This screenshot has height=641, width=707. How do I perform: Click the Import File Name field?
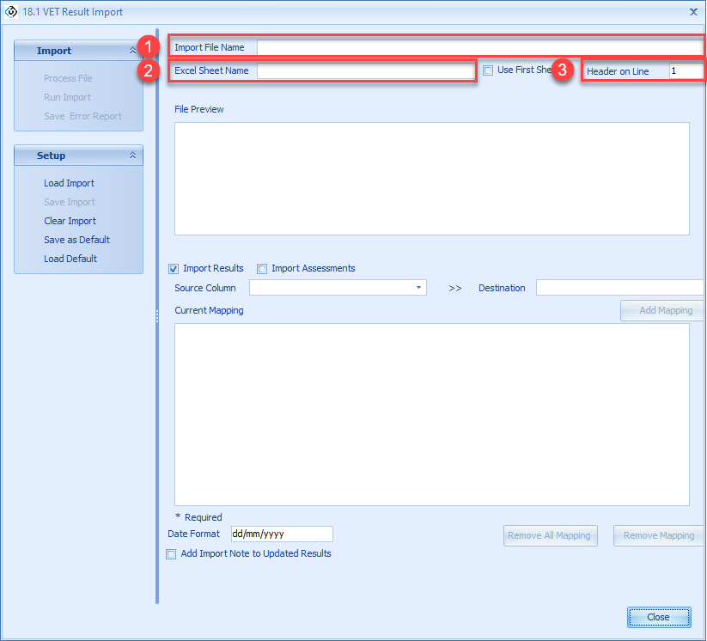tap(478, 47)
